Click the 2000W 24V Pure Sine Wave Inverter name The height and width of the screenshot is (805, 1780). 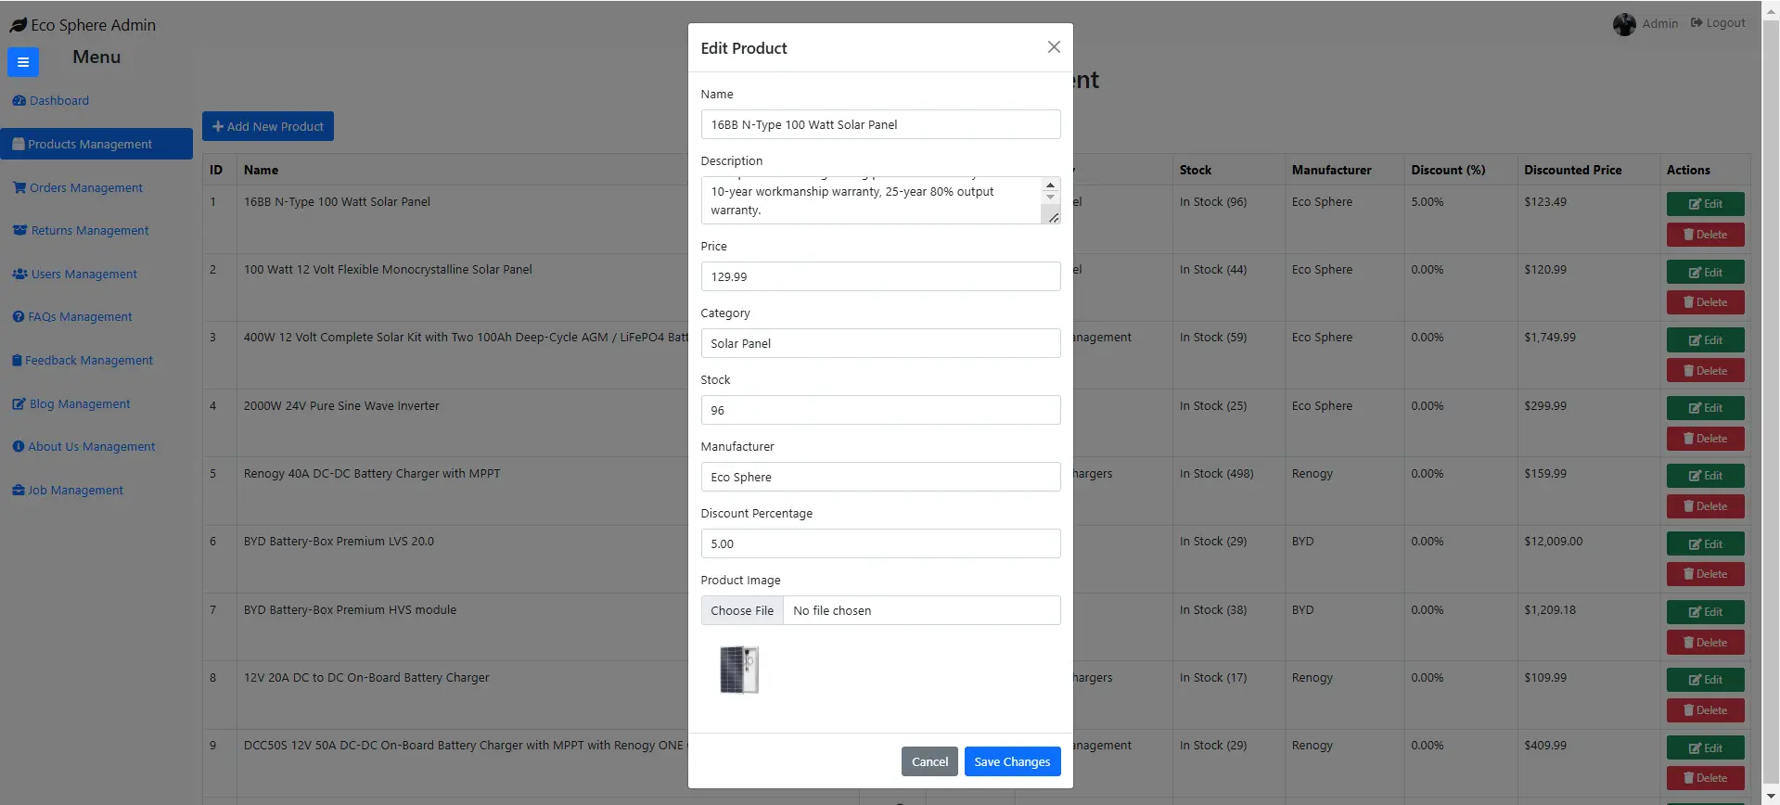pyautogui.click(x=341, y=405)
